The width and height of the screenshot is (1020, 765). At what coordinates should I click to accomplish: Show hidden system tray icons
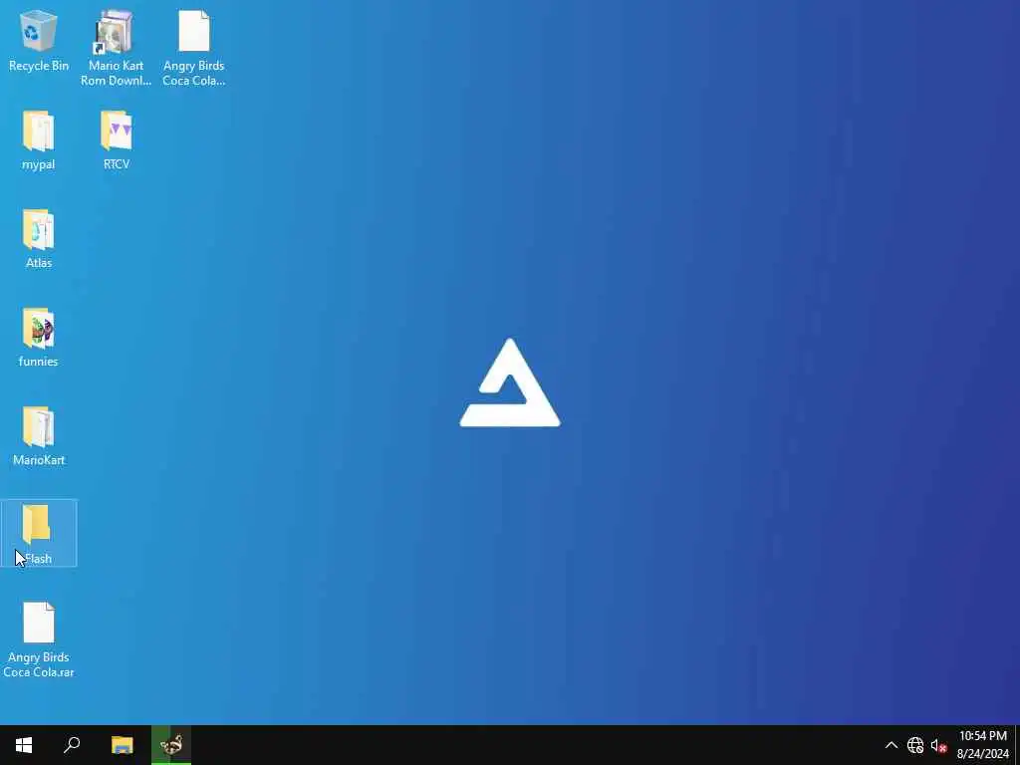(892, 745)
